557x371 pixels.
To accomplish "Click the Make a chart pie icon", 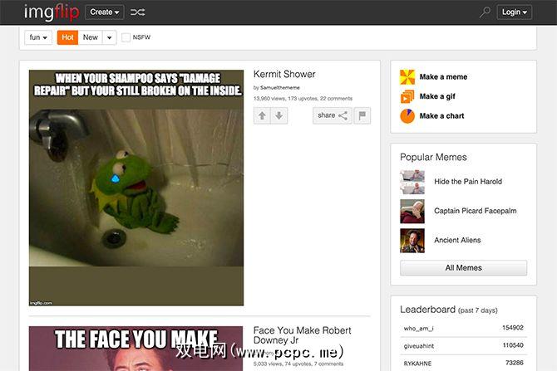I will coord(407,116).
